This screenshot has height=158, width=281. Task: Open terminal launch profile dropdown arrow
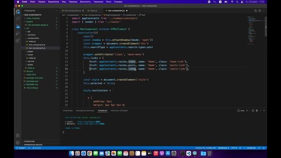249,111
